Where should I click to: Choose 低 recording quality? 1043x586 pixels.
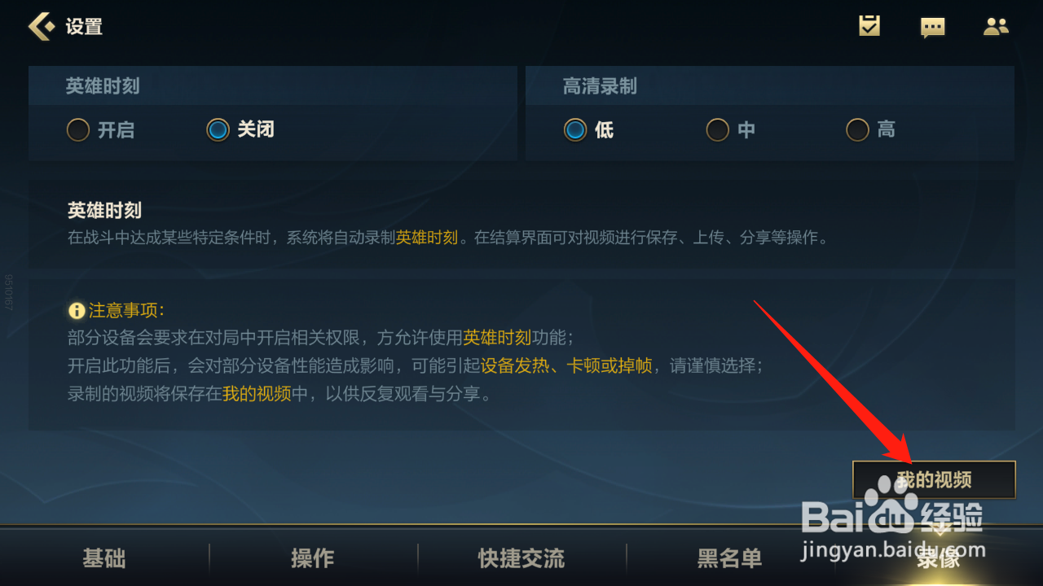tap(588, 129)
